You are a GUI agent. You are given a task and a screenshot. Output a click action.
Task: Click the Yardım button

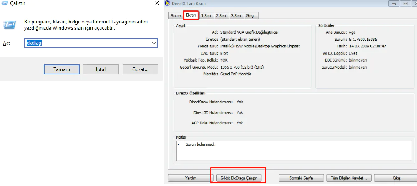coord(191,178)
